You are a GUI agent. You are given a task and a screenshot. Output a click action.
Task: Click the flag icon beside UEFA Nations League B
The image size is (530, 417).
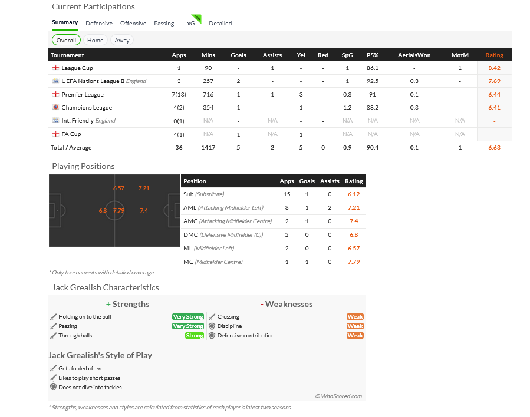click(55, 81)
